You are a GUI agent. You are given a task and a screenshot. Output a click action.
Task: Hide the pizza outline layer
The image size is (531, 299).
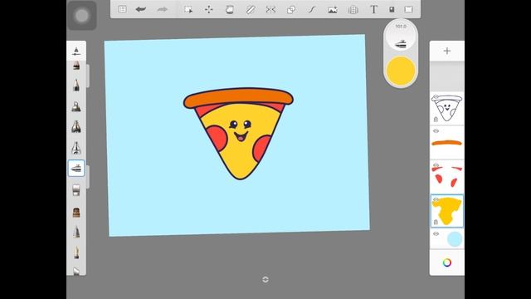436,96
